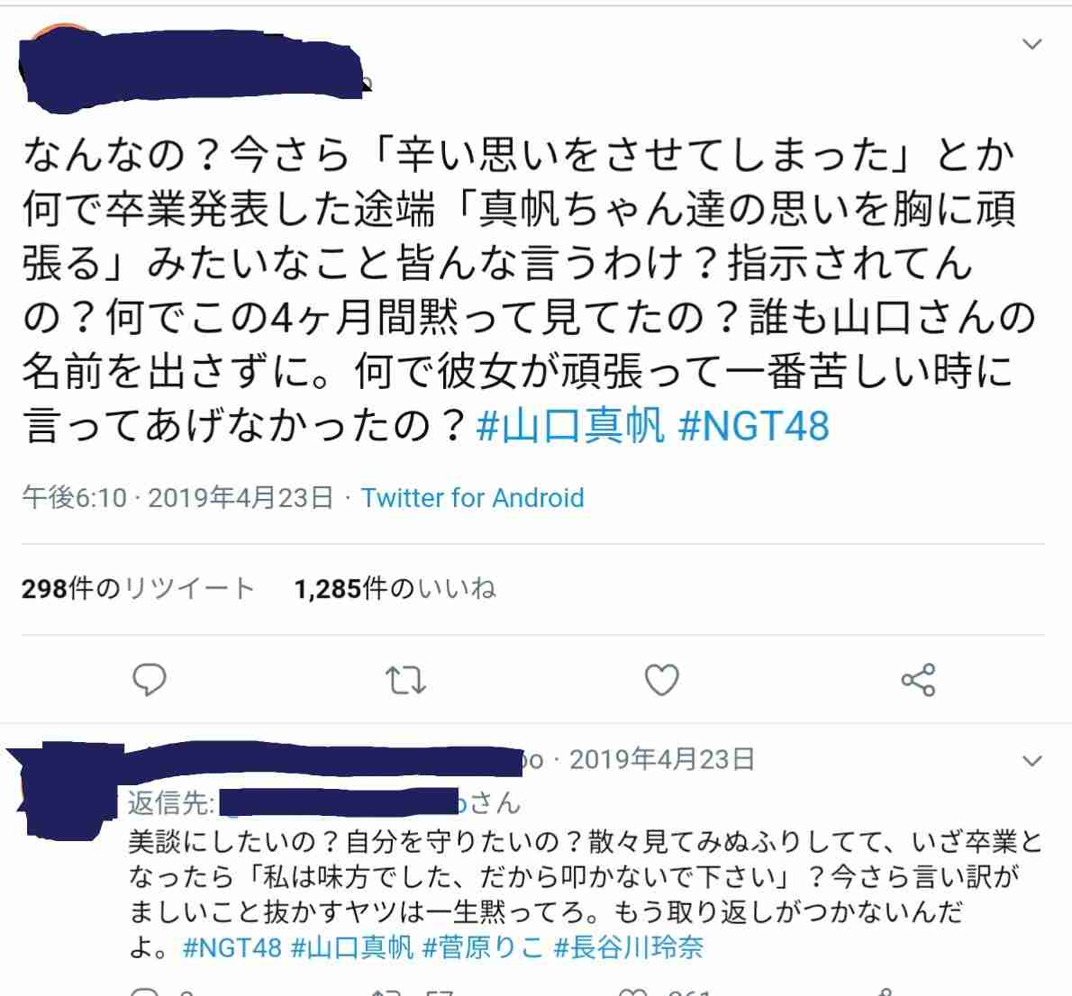Open the Twitter for Android source link
Viewport: 1072px width, 996px height.
pos(472,498)
